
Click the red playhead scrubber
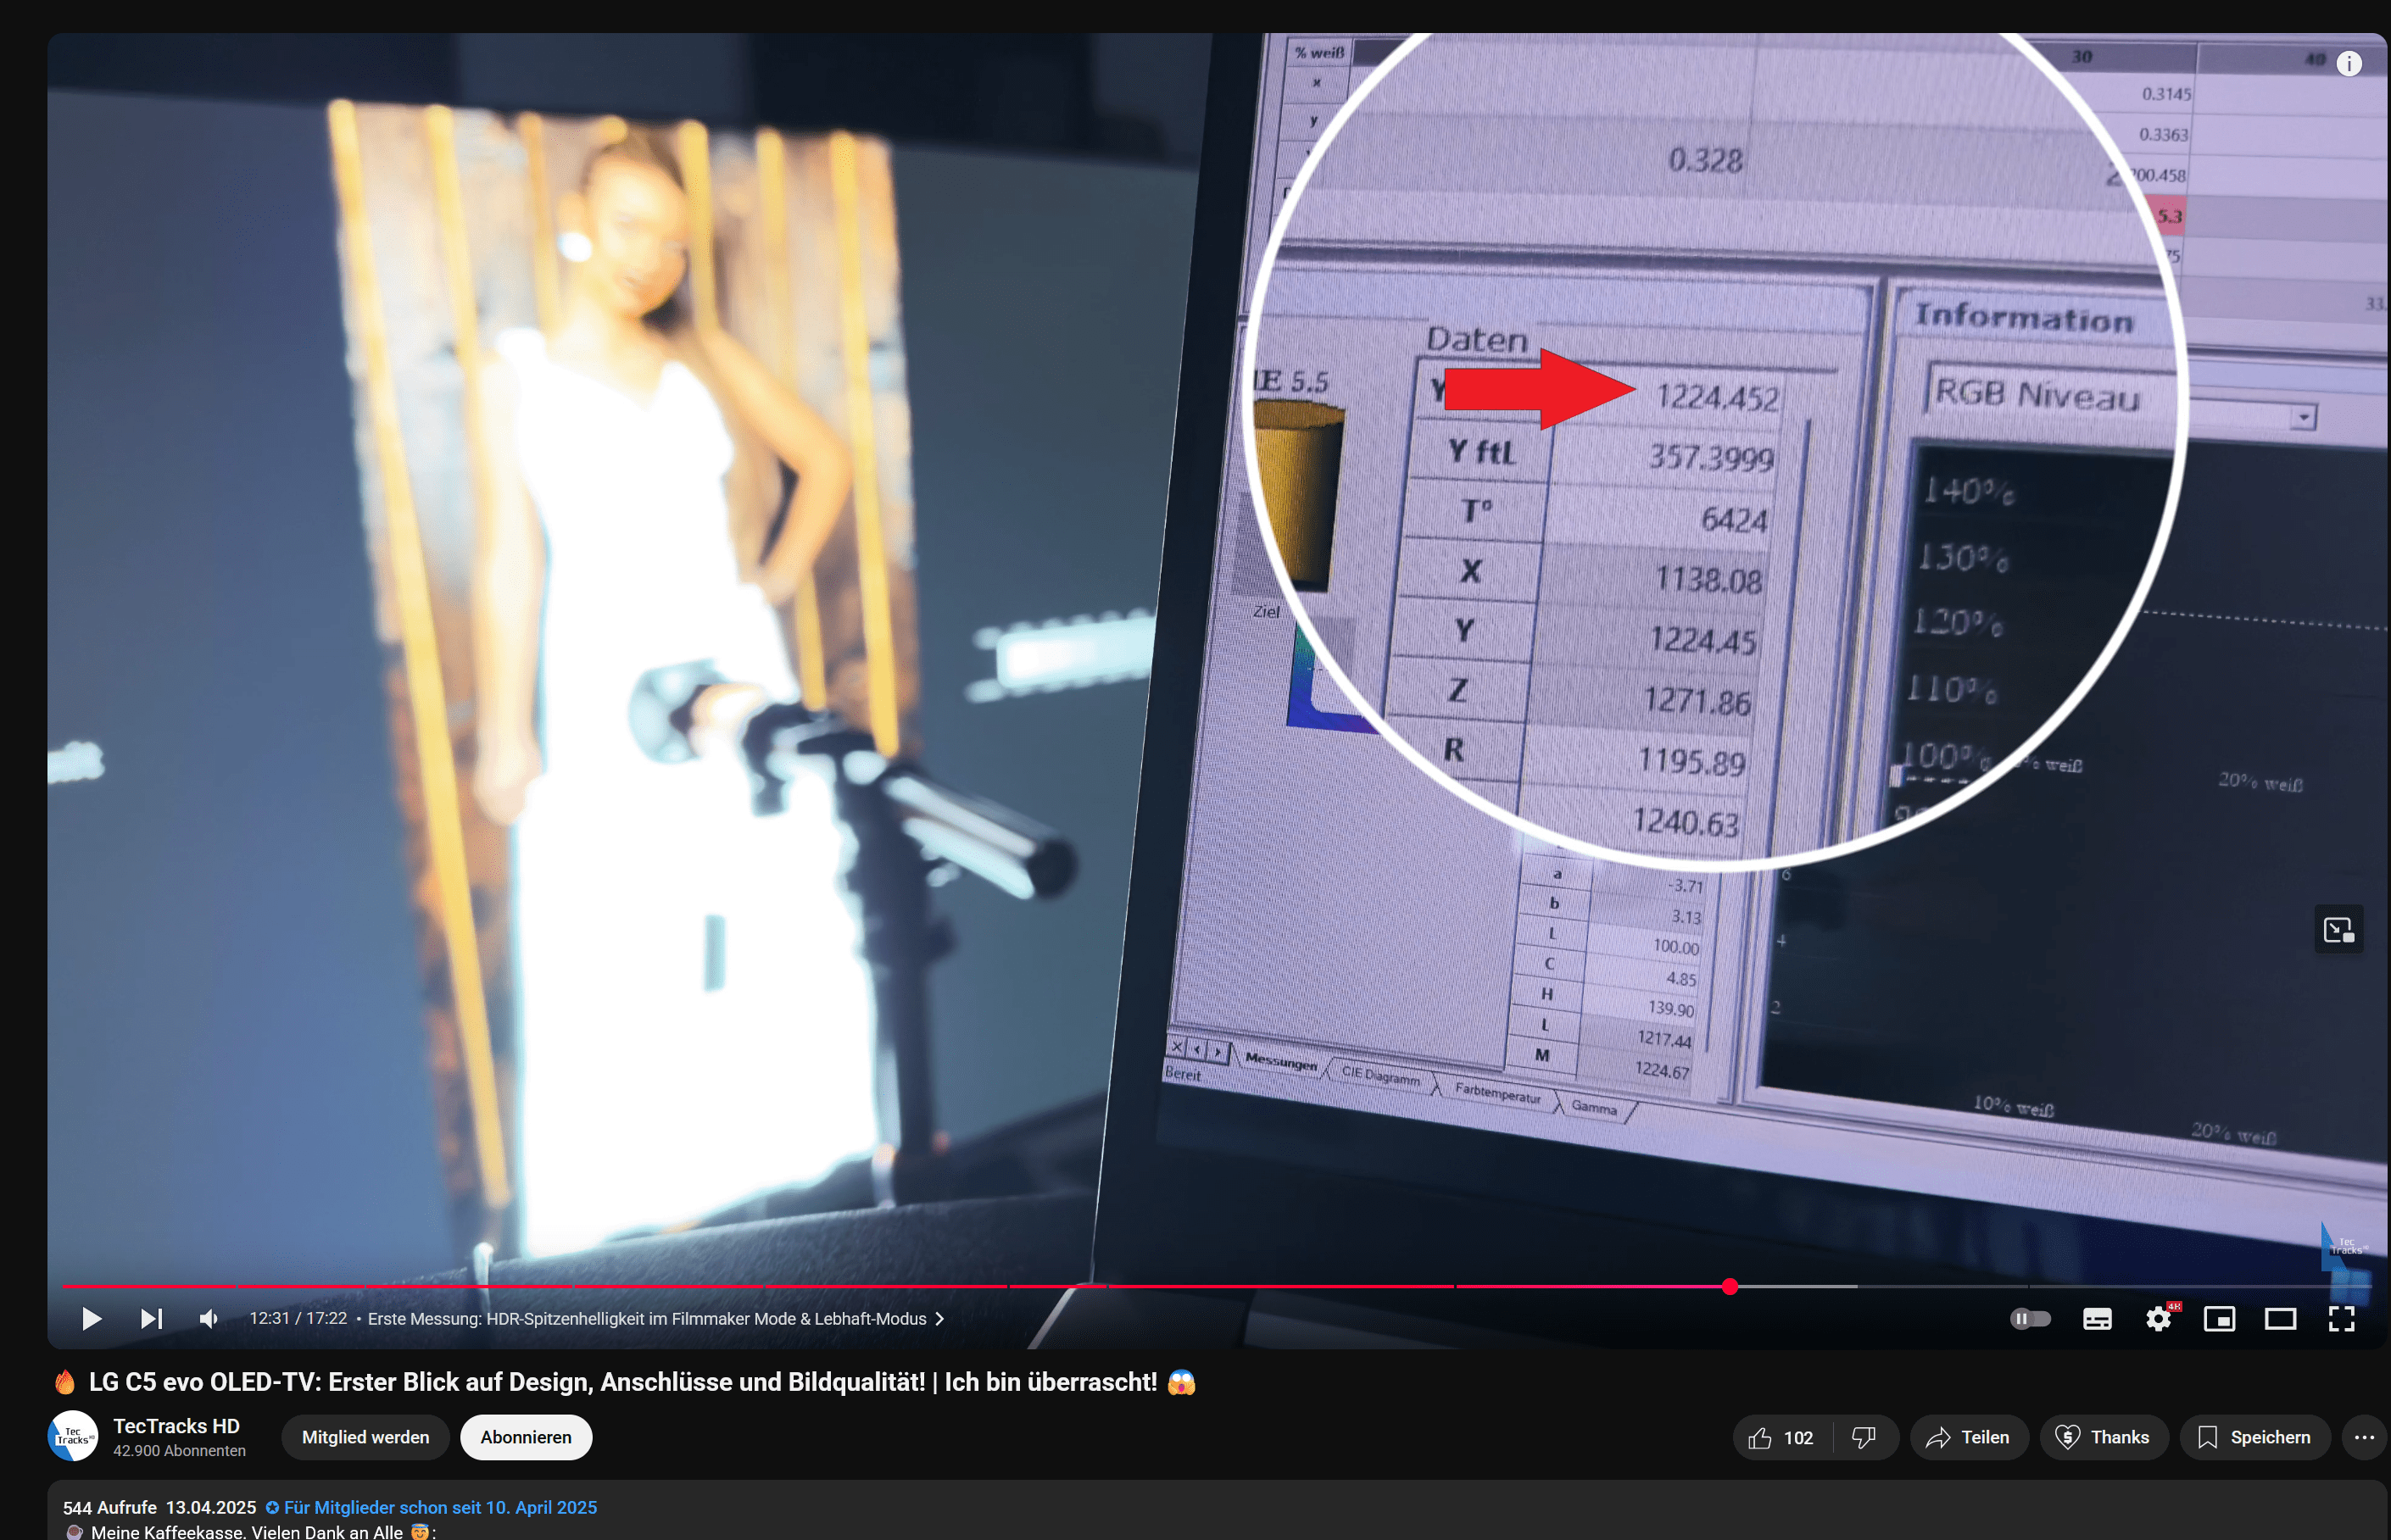pyautogui.click(x=1730, y=1286)
